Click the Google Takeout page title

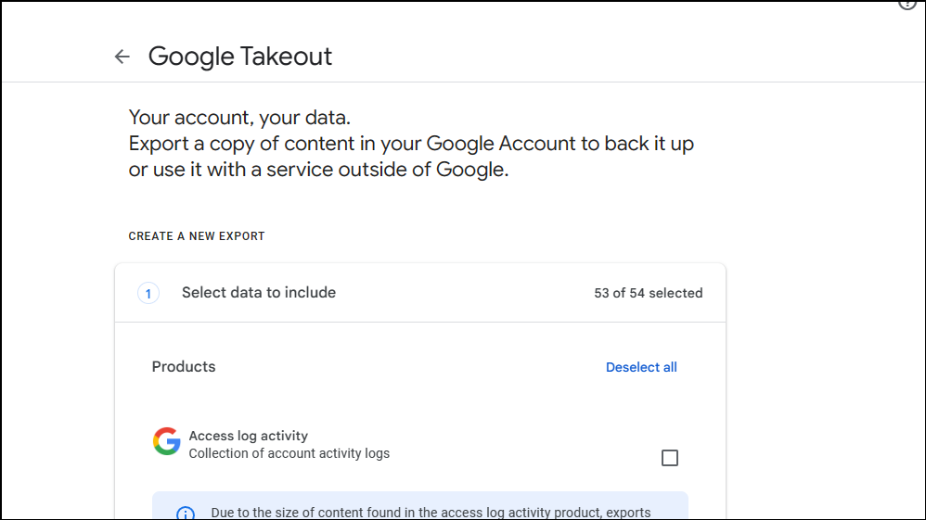point(240,57)
